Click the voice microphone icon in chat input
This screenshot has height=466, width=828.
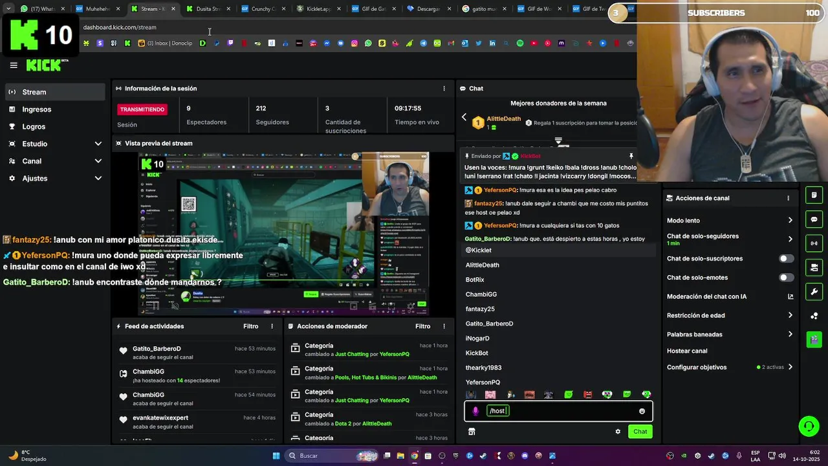pyautogui.click(x=475, y=411)
